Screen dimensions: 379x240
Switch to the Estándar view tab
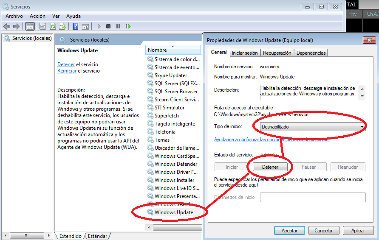(x=98, y=236)
